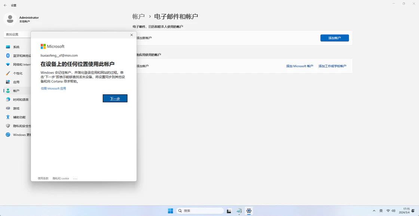Click the back arrow in Settings
The width and height of the screenshot is (419, 216).
5,5
